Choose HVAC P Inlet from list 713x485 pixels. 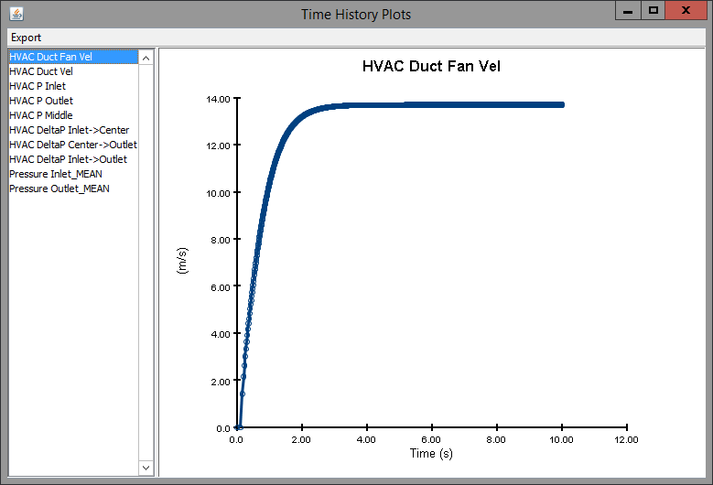(x=37, y=86)
